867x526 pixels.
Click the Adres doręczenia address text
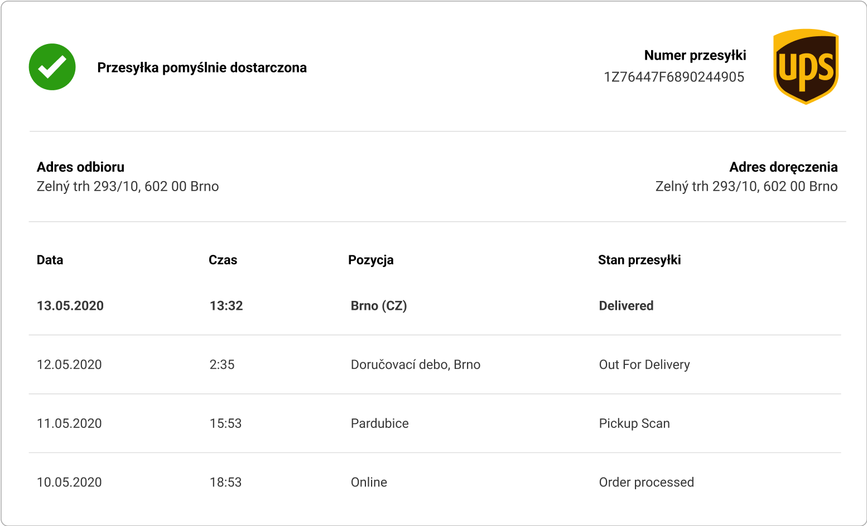coord(746,186)
